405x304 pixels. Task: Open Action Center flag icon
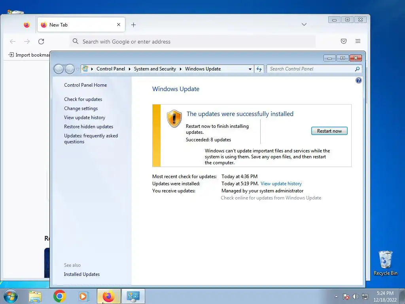346,296
